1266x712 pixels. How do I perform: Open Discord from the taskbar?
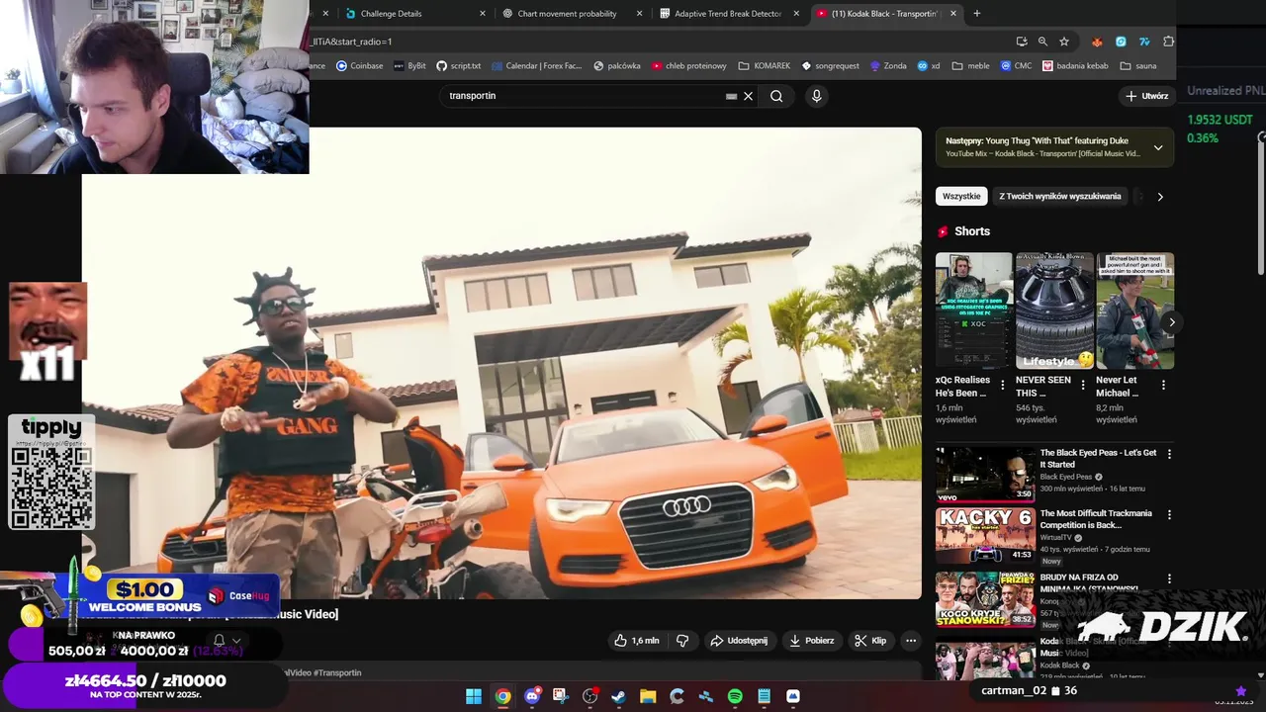coord(532,696)
